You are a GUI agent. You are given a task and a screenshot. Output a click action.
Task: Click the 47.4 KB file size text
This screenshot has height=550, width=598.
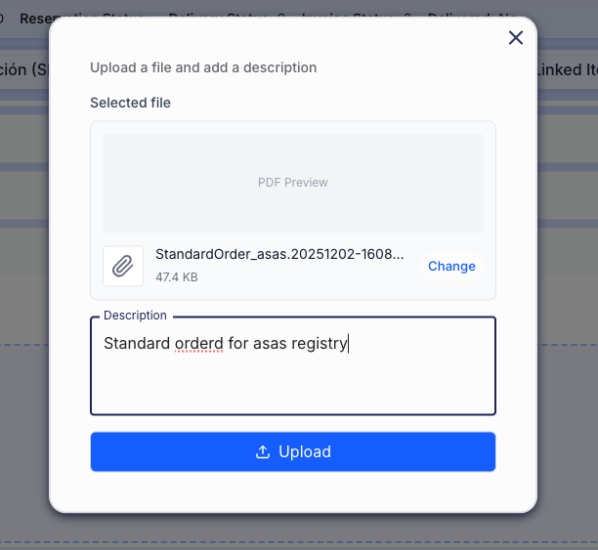(x=177, y=277)
